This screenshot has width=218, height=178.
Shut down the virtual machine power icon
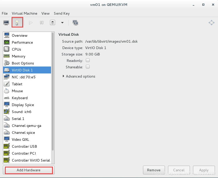tap(53, 22)
